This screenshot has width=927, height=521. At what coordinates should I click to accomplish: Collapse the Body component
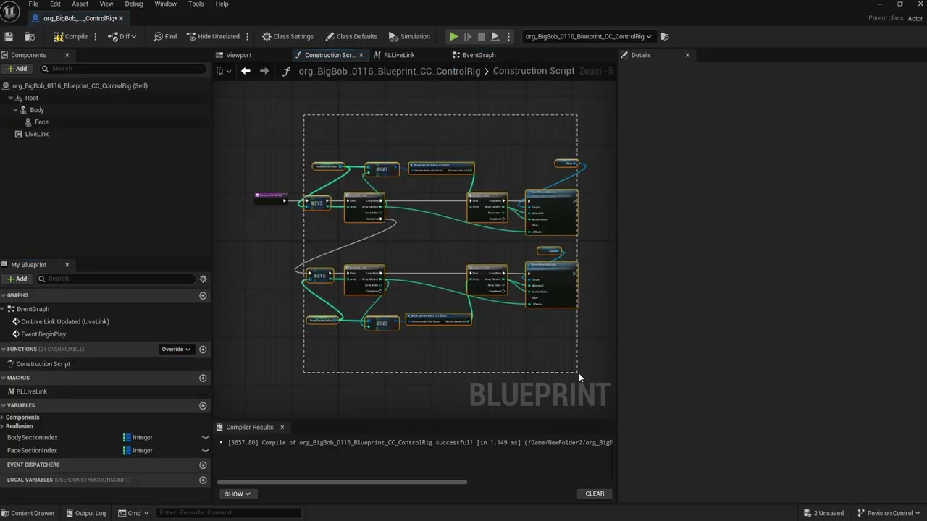pyautogui.click(x=15, y=110)
